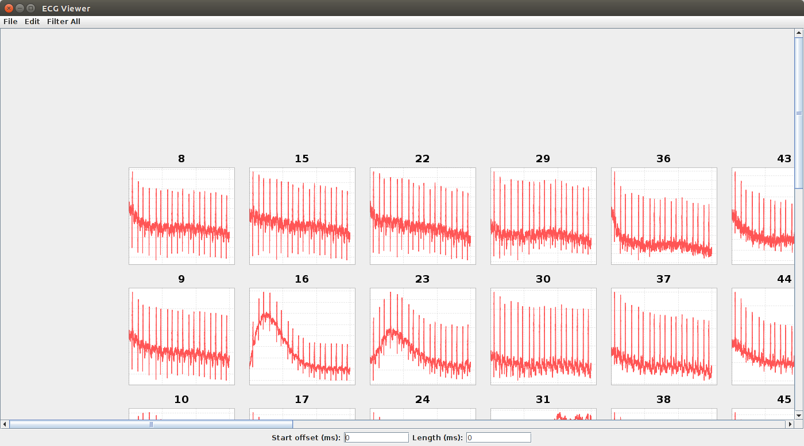The height and width of the screenshot is (446, 804).
Task: Click the lead label "17"
Action: (302, 400)
